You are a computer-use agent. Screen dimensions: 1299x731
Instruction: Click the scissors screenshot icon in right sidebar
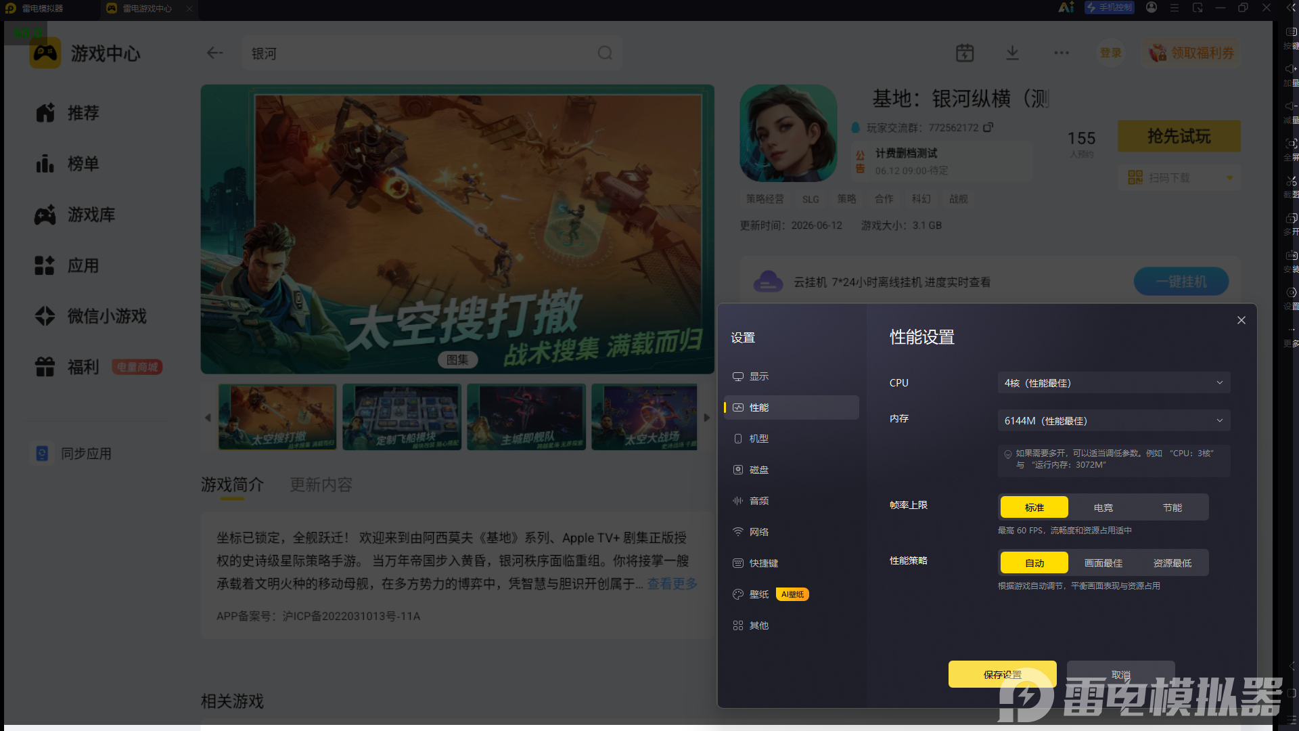click(1291, 181)
